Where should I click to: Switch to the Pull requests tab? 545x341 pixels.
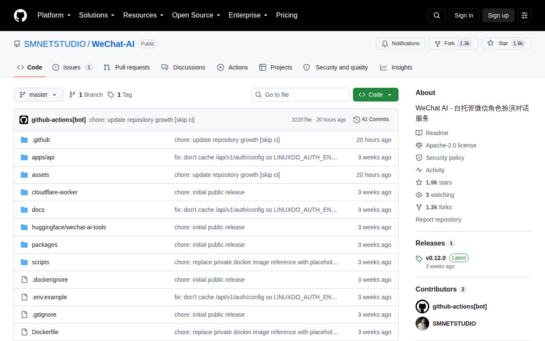127,67
